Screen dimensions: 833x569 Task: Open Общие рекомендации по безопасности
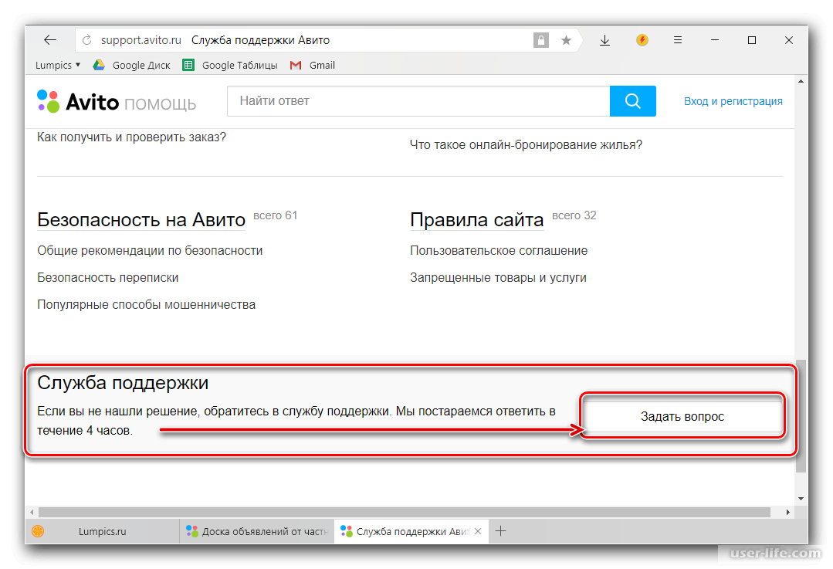coord(150,250)
